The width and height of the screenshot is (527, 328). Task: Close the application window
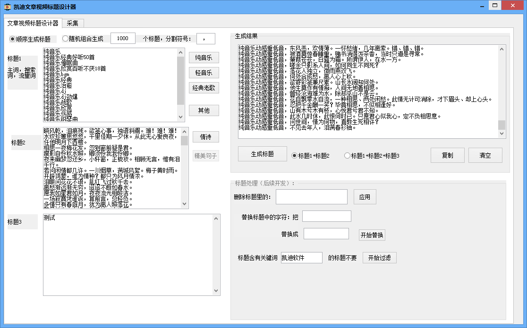coord(513,5)
